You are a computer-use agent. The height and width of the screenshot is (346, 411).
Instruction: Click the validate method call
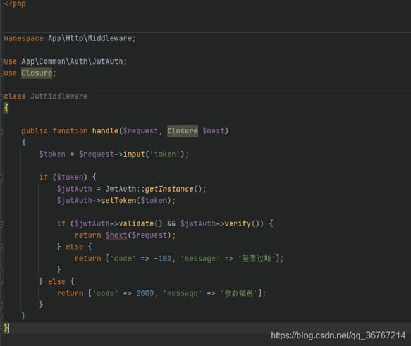(136, 223)
